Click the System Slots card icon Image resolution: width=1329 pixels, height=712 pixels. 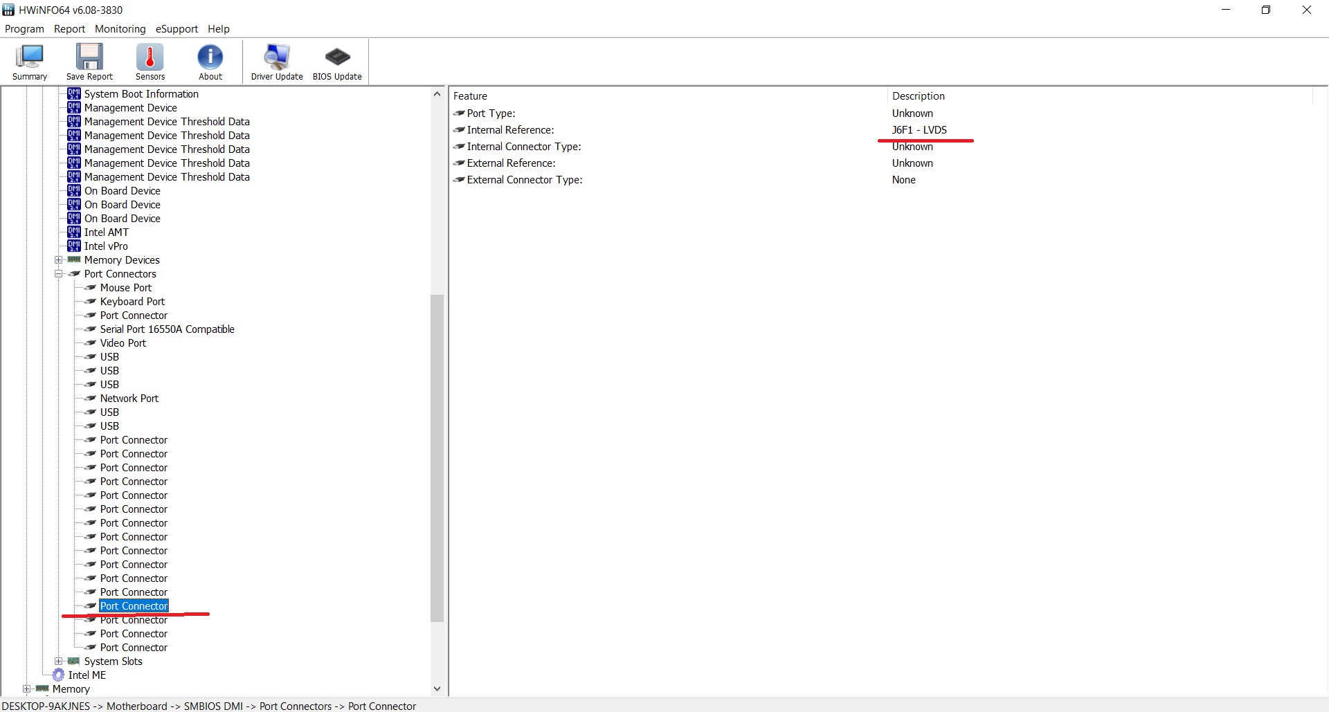tap(74, 661)
